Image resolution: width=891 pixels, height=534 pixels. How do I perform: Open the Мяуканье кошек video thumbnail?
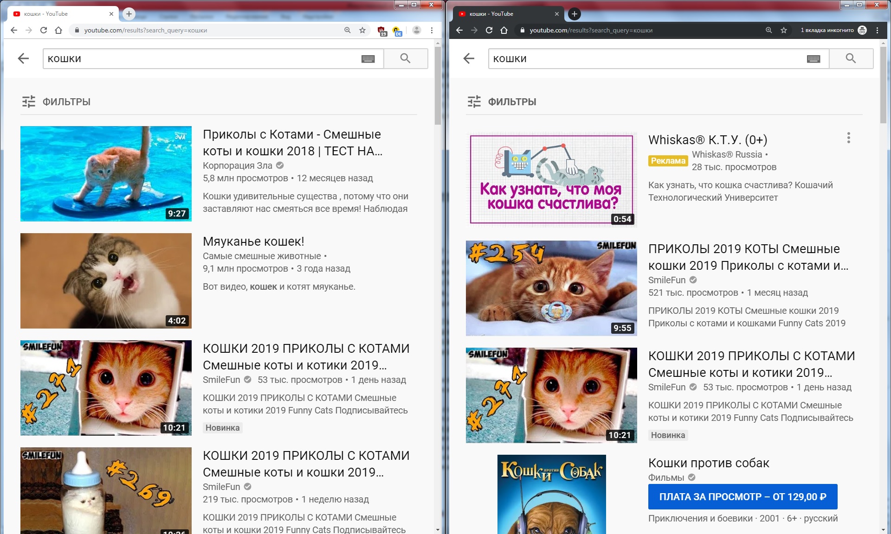click(x=106, y=280)
